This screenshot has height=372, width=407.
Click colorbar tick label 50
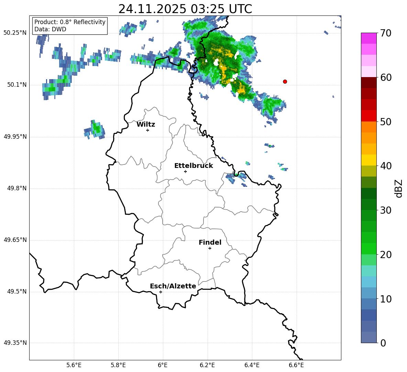coord(386,121)
